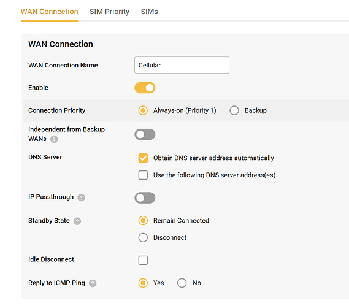The image size is (349, 306).
Task: Select Always-on (Priority 1) radio option
Action: pyautogui.click(x=143, y=110)
